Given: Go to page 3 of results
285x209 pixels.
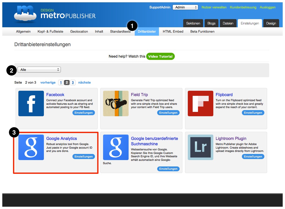Looking at the screenshot, I should [x=73, y=82].
